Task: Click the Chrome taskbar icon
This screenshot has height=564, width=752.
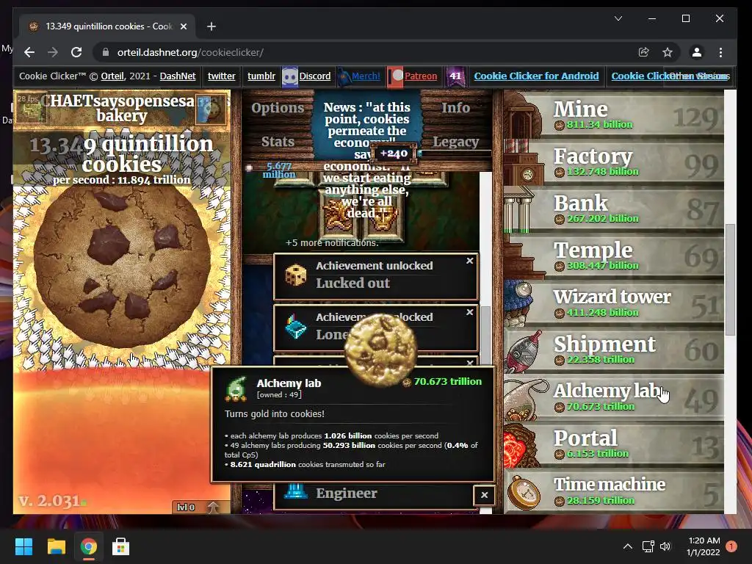Action: point(88,546)
